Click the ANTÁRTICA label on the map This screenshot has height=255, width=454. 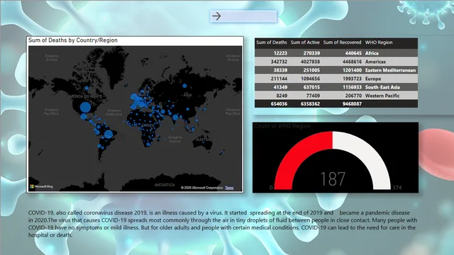coord(165,185)
